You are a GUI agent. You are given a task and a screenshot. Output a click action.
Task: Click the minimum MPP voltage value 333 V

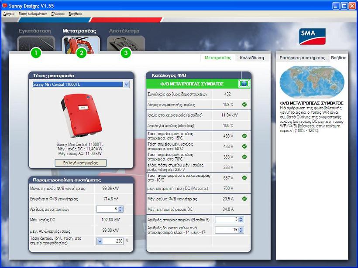(x=228, y=167)
